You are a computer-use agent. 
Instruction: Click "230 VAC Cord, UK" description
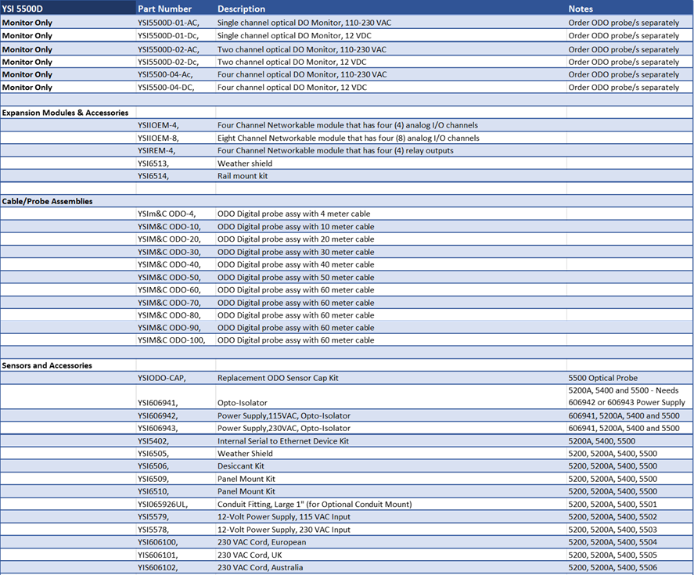tap(249, 555)
